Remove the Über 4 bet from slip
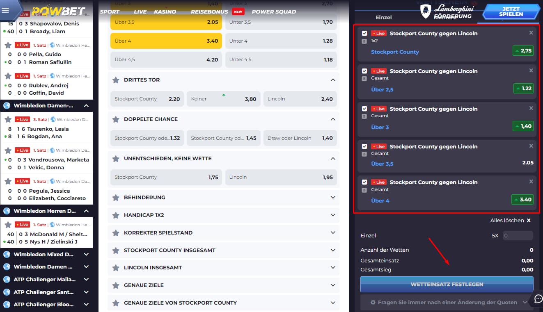543x312 pixels. click(x=531, y=182)
